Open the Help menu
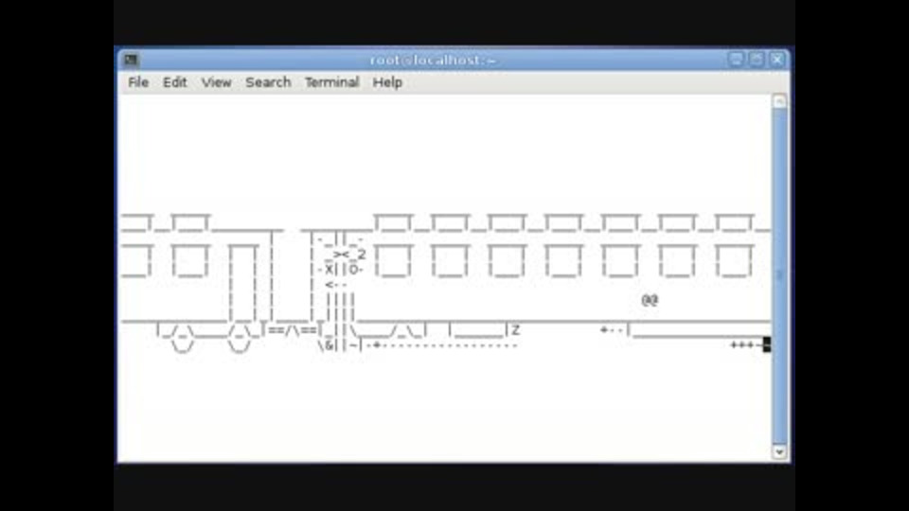 point(387,82)
